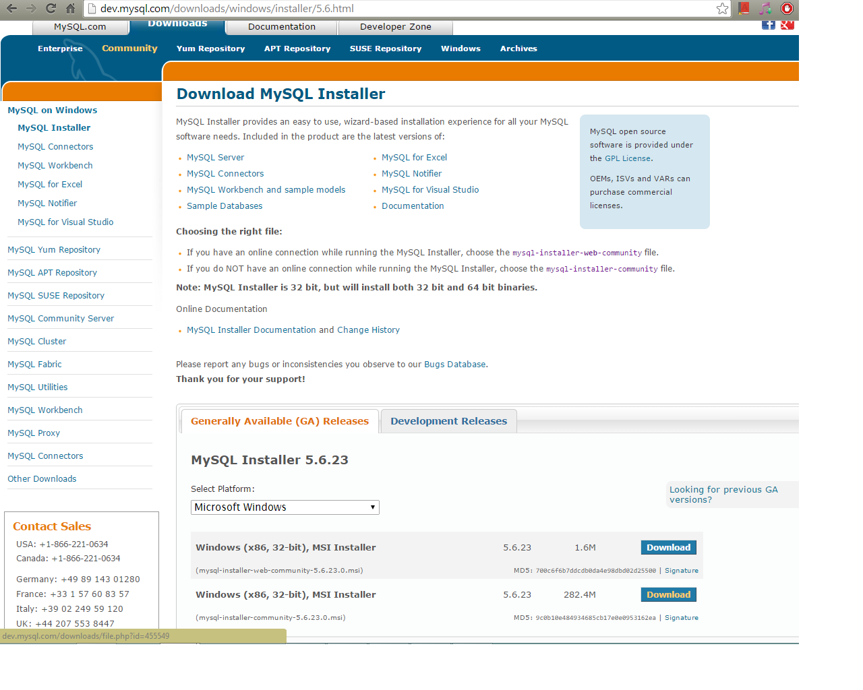Open MySQL Installer Documentation and Change History
Viewport: 863px width, 690px height.
point(293,330)
